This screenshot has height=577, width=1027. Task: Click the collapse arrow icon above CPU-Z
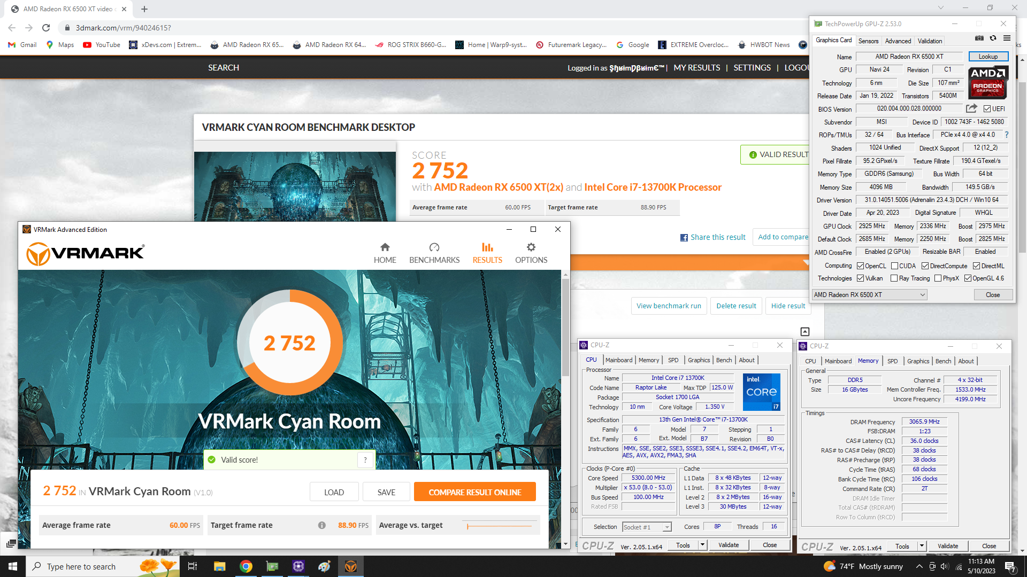tap(805, 332)
